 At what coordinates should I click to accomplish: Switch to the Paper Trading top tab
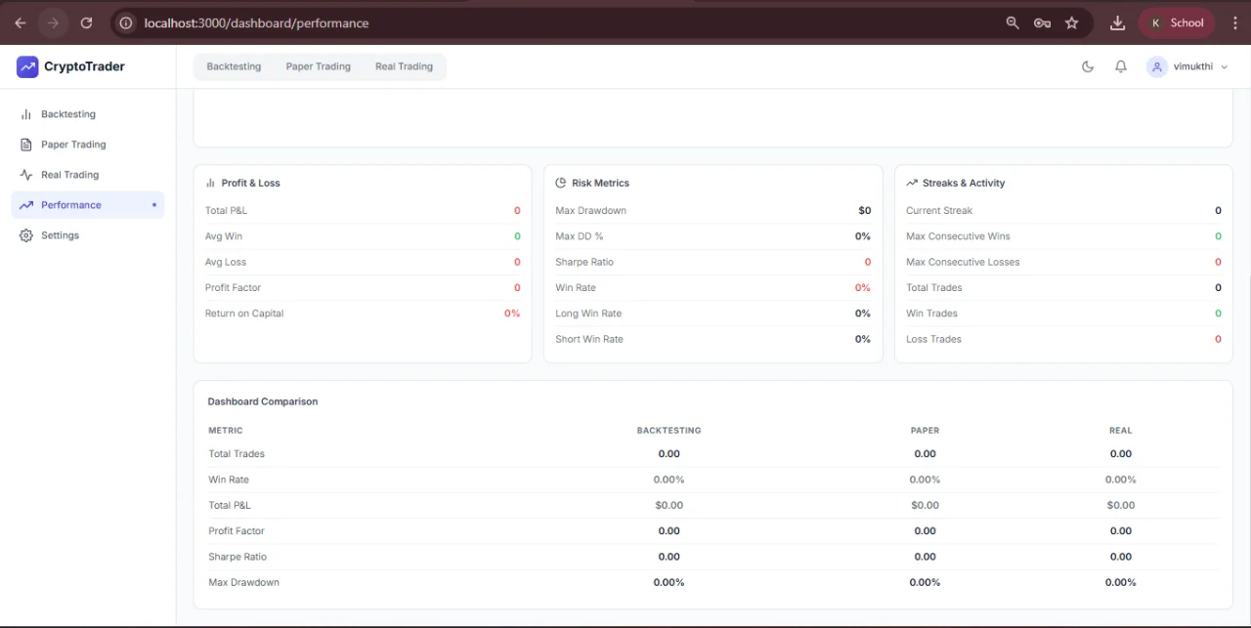click(319, 66)
